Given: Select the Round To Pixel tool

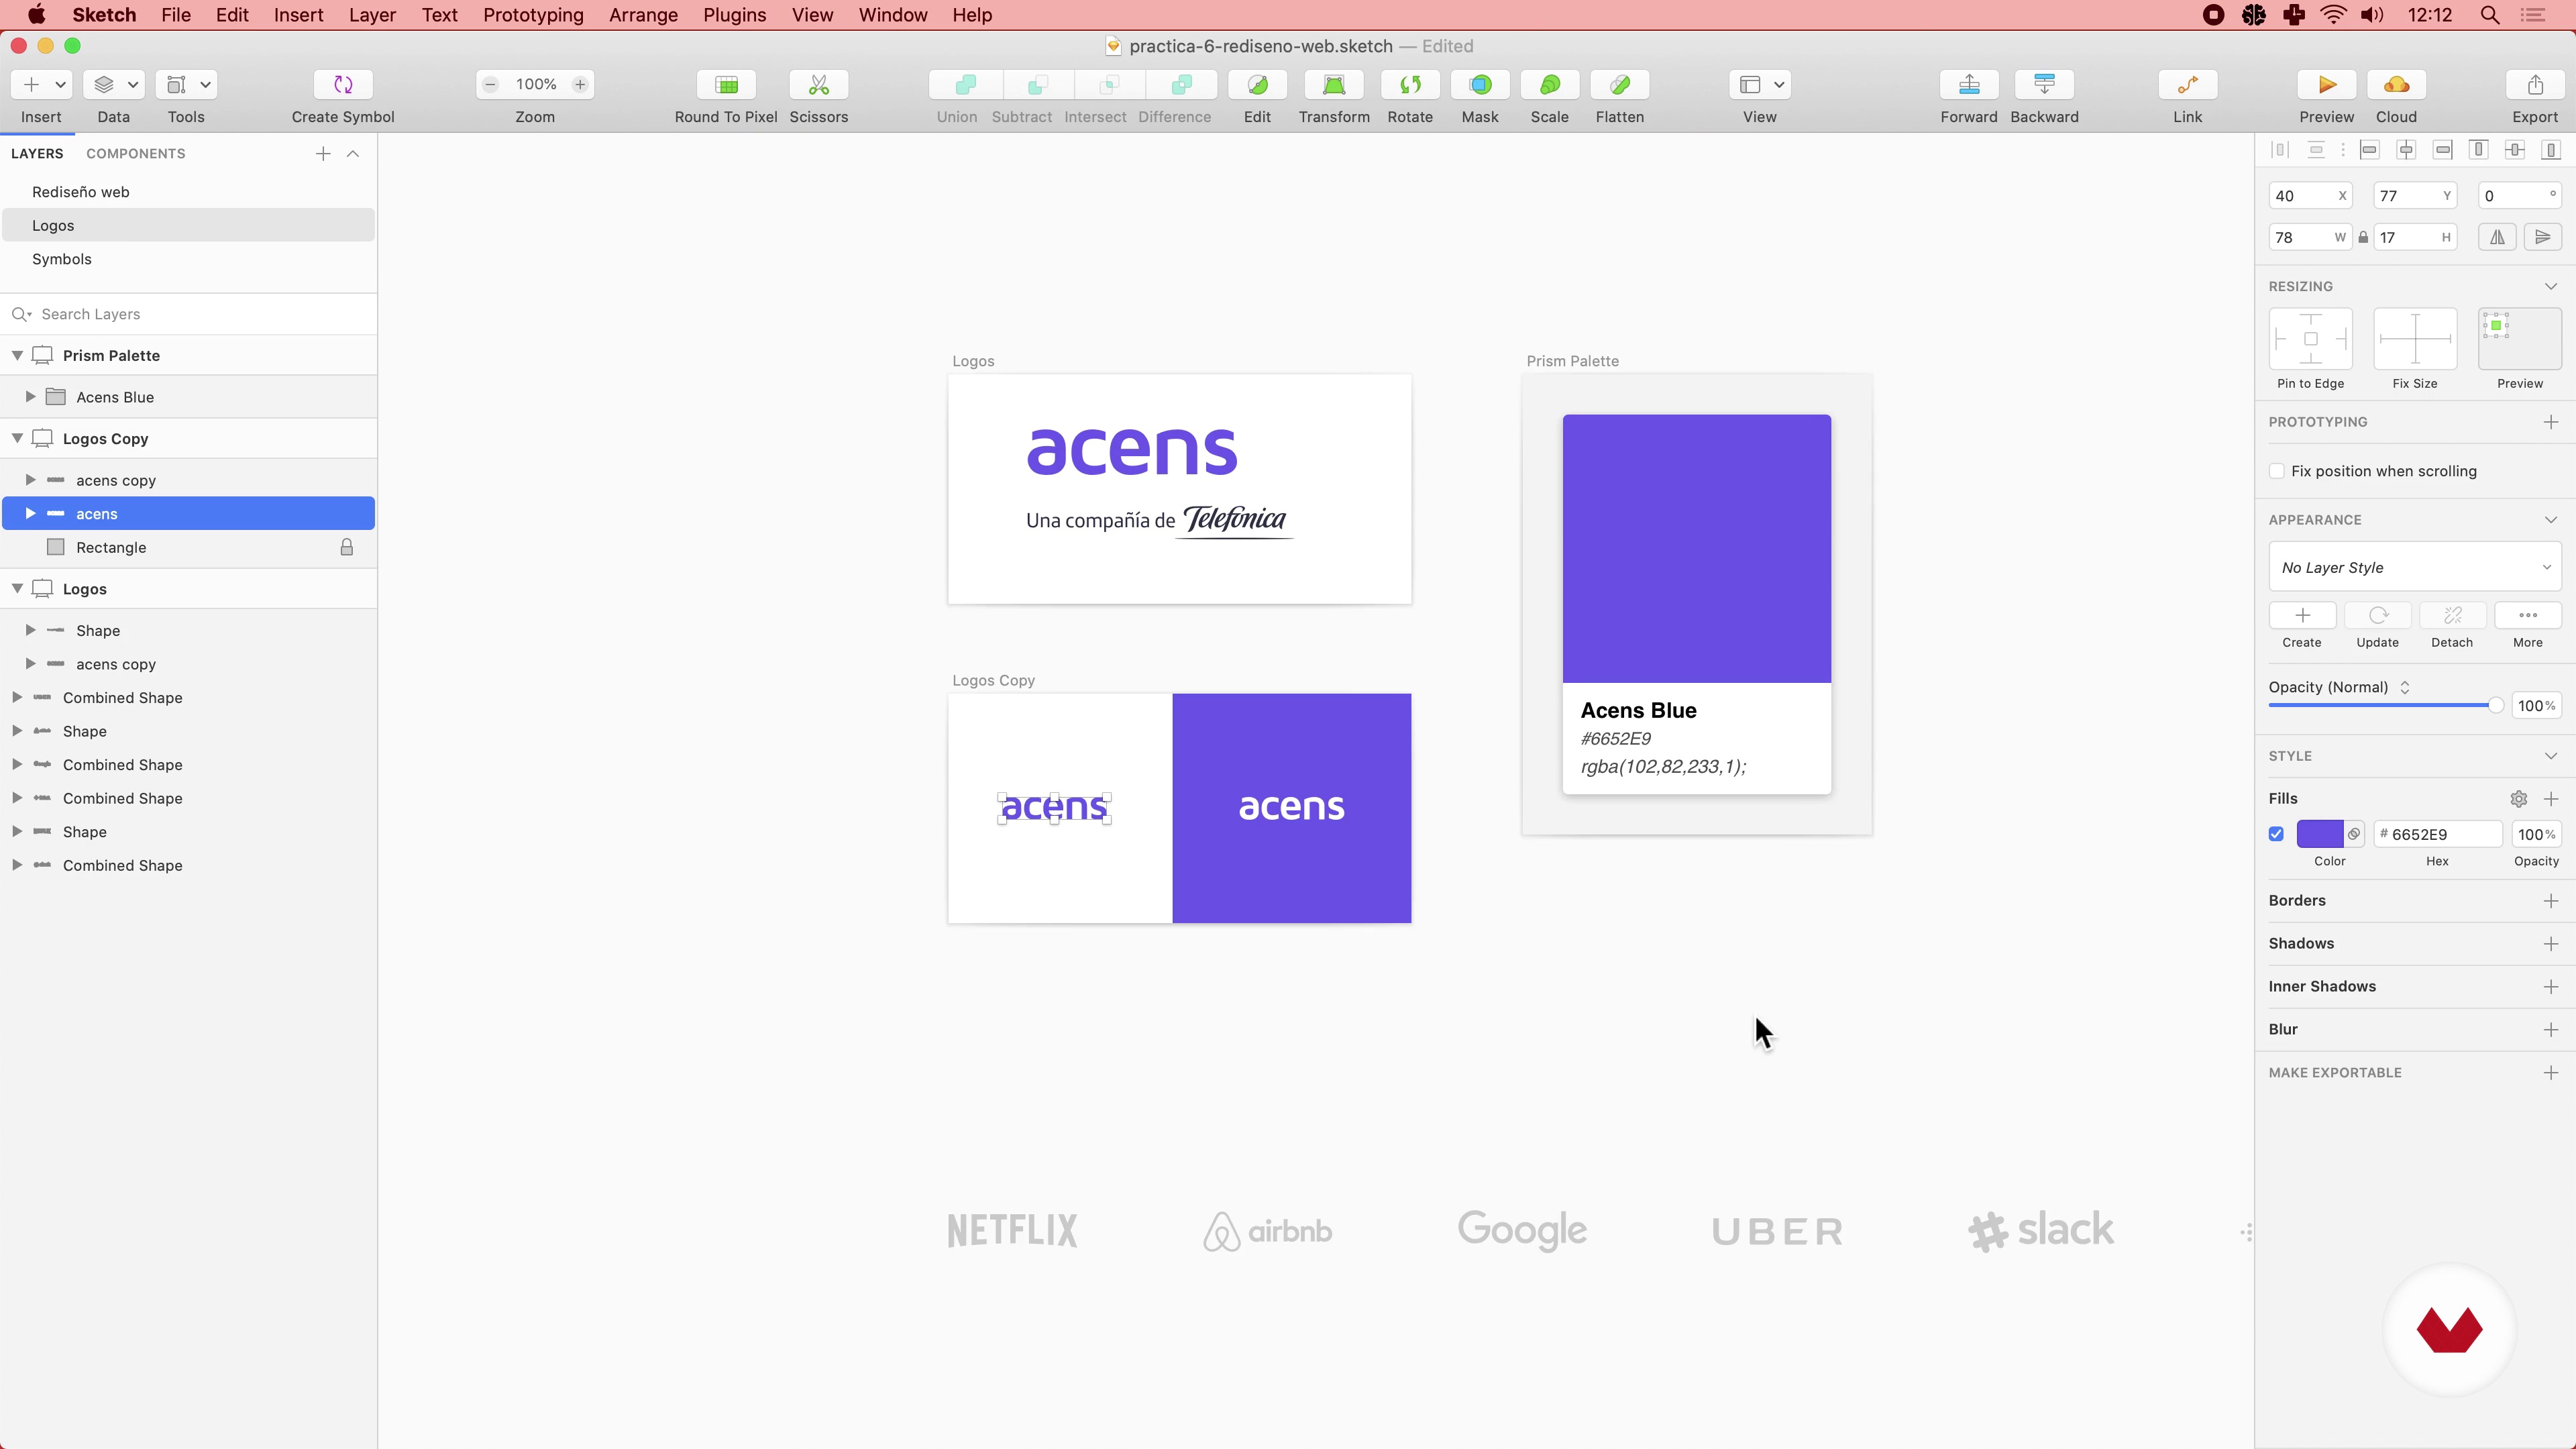Looking at the screenshot, I should tap(726, 85).
